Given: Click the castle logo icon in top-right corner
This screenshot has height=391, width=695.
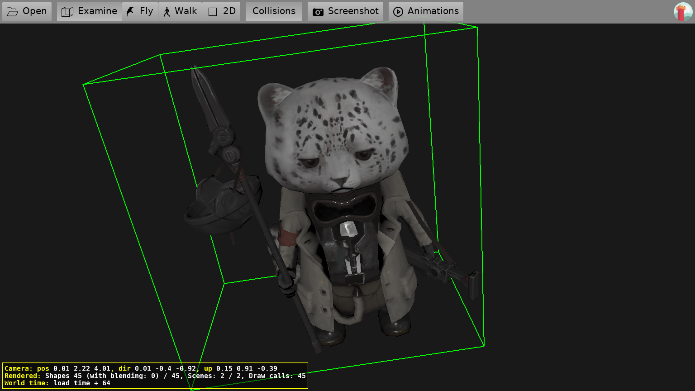Looking at the screenshot, I should click(682, 12).
